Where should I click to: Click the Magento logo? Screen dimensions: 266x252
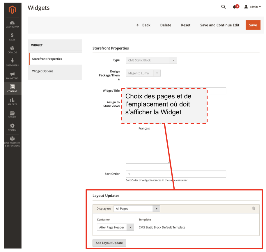[13, 10]
